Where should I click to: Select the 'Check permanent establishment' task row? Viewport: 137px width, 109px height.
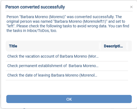click(x=67, y=66)
